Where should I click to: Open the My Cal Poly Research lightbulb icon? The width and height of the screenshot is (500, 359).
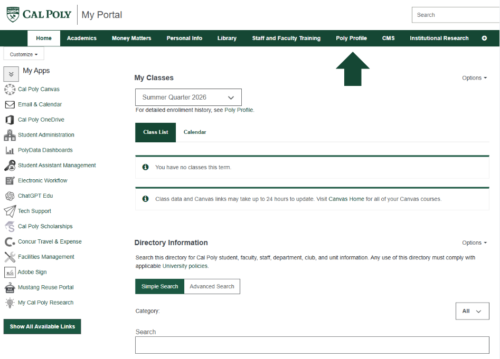(x=10, y=303)
